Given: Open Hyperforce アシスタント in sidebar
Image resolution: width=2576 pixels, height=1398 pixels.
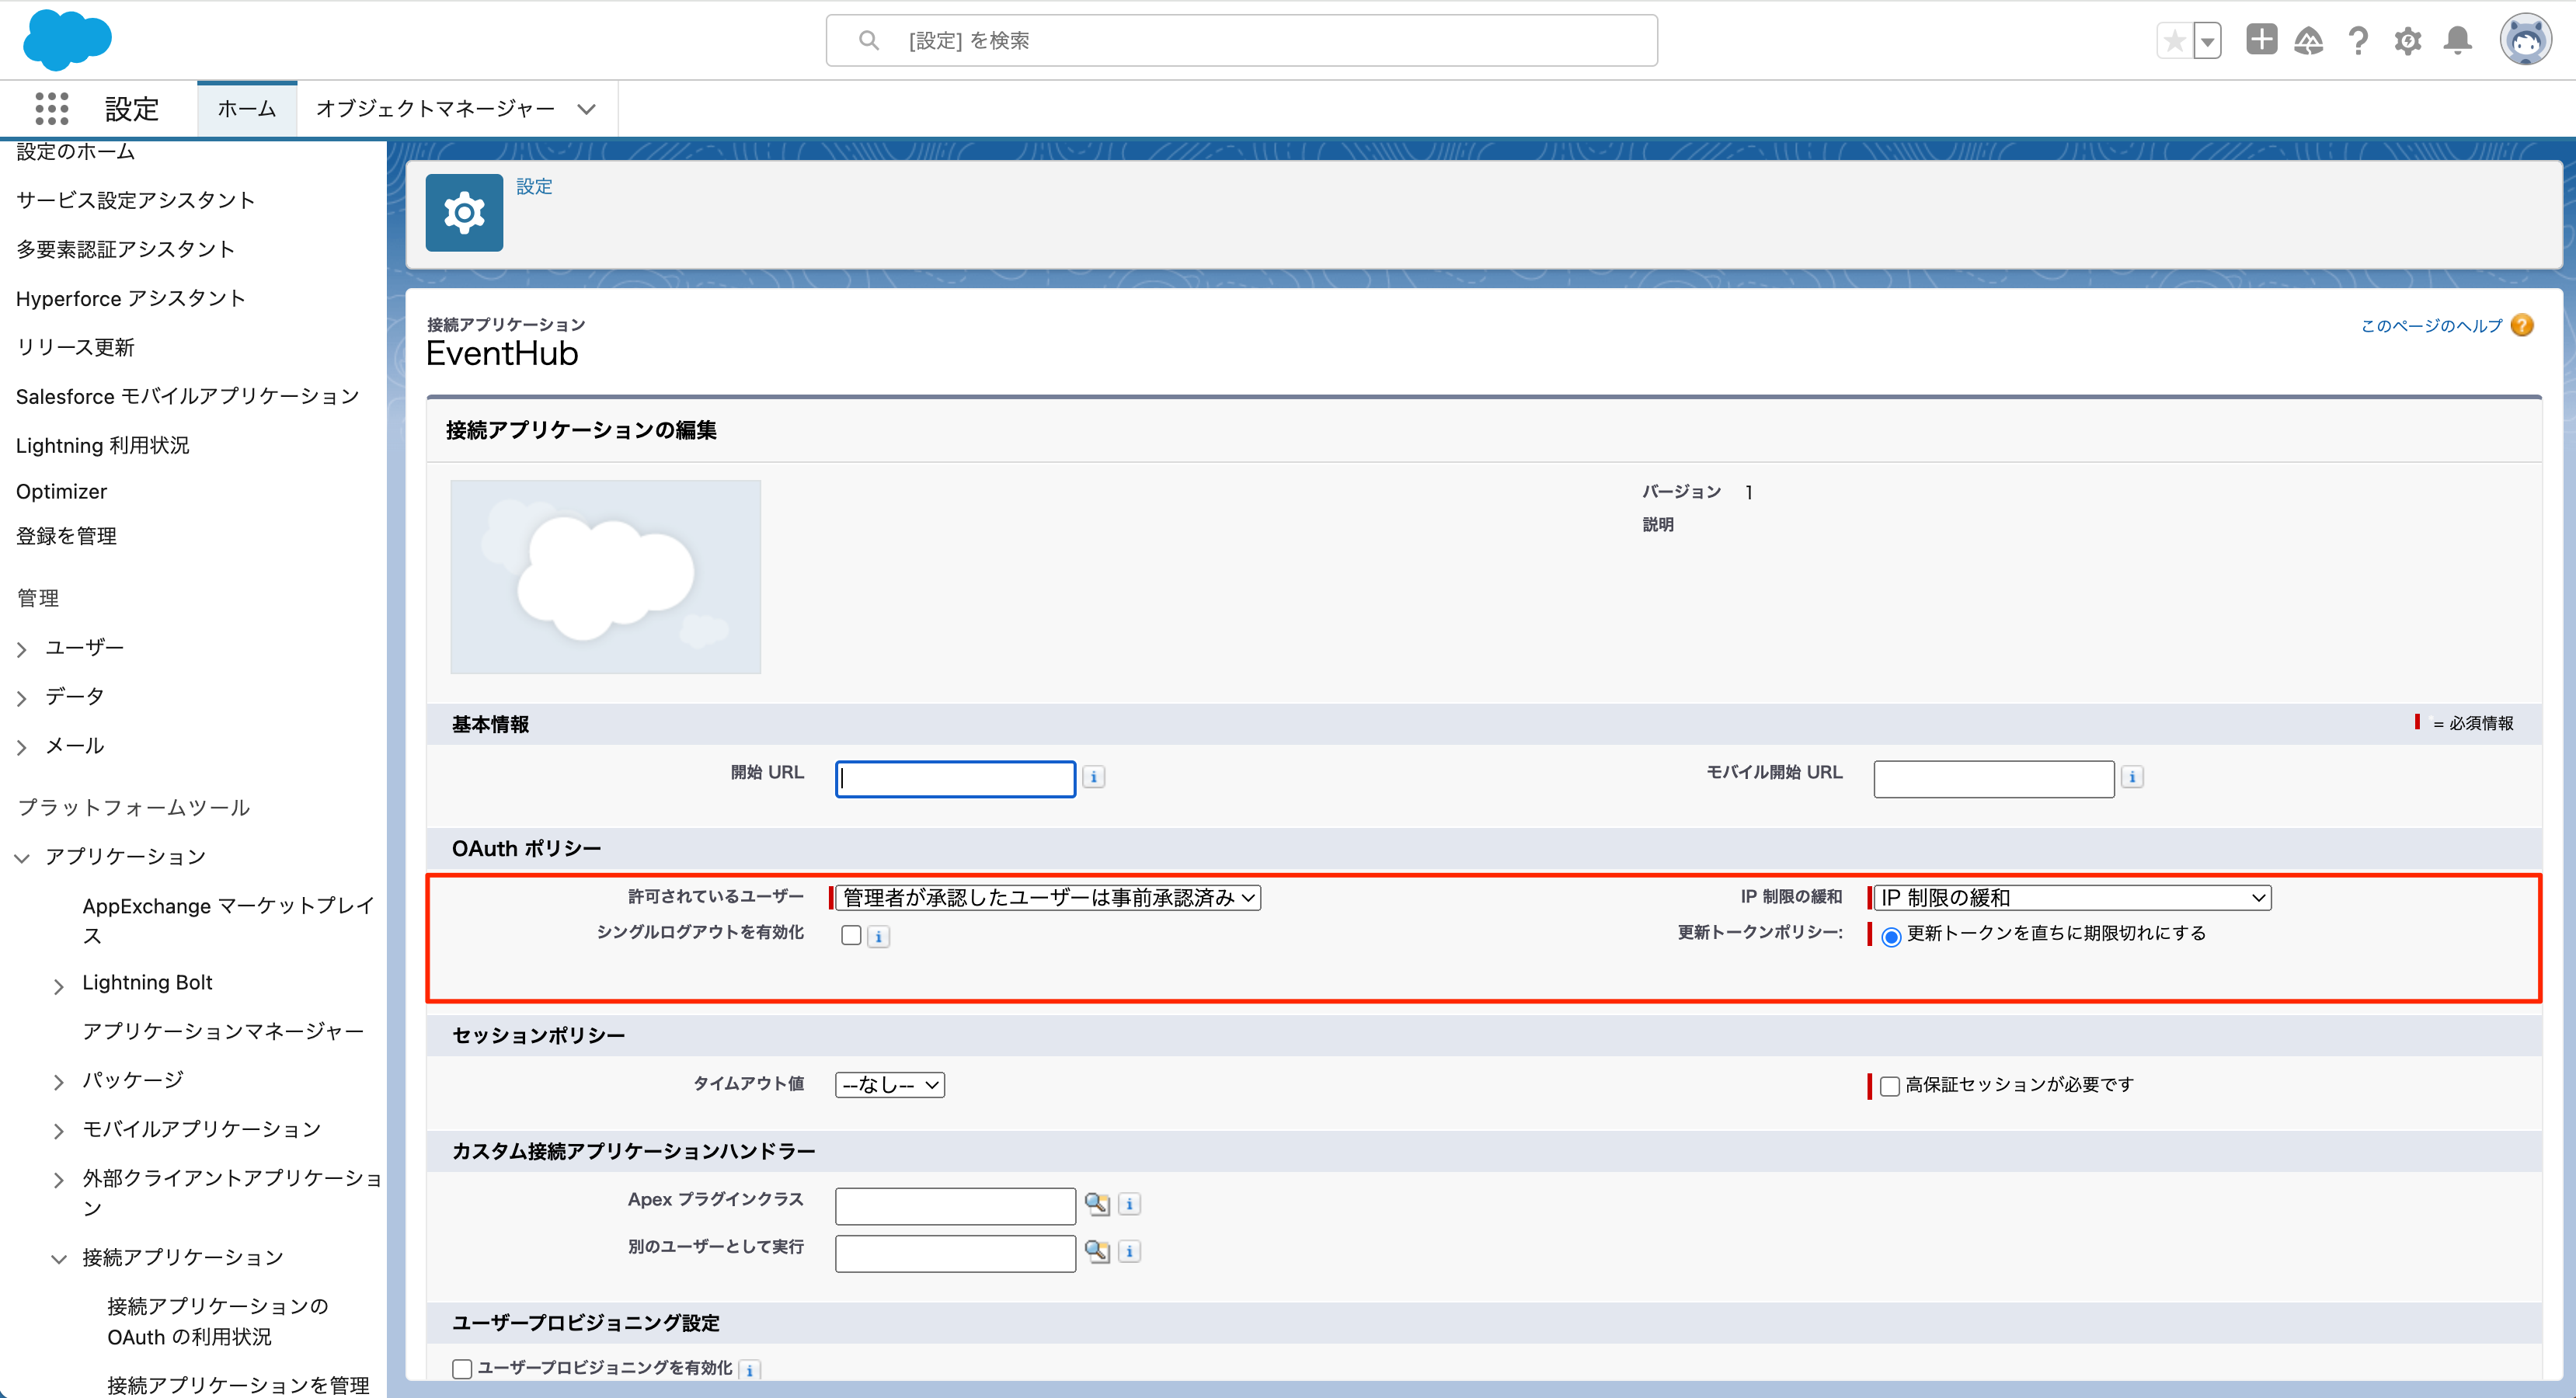Looking at the screenshot, I should click(x=130, y=298).
